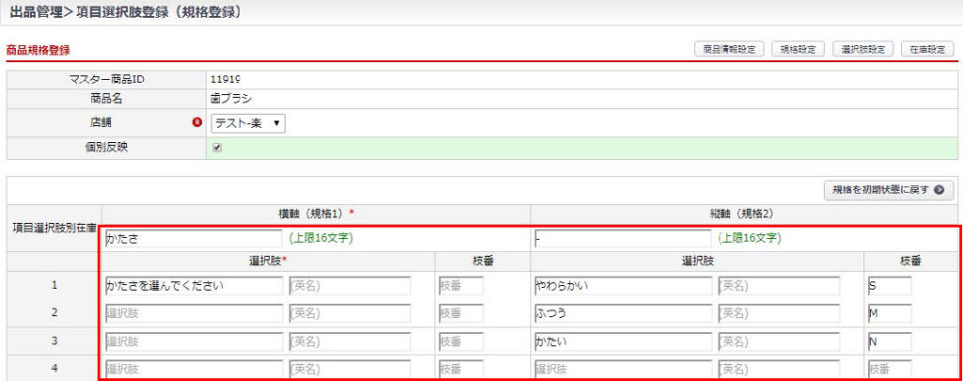
Task: Click the 商品情報設定 button
Action: 729,50
